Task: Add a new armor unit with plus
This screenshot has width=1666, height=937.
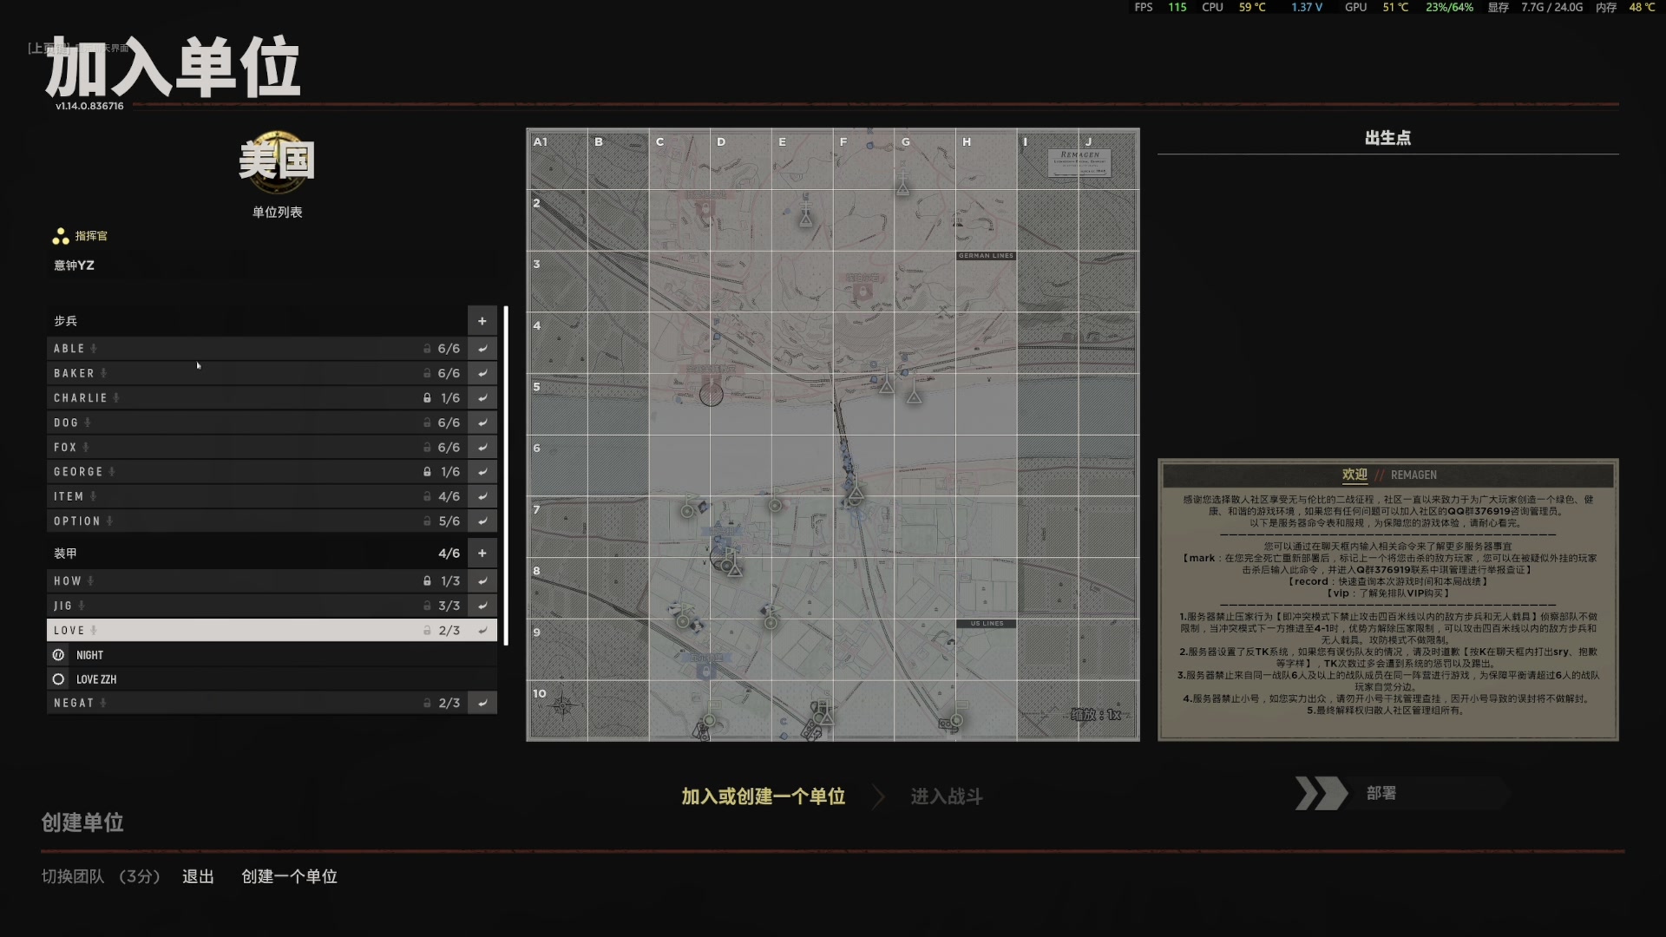Action: click(482, 553)
